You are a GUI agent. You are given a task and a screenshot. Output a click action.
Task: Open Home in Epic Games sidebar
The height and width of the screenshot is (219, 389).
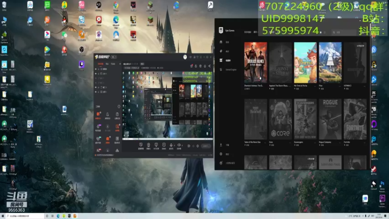pos(224,42)
